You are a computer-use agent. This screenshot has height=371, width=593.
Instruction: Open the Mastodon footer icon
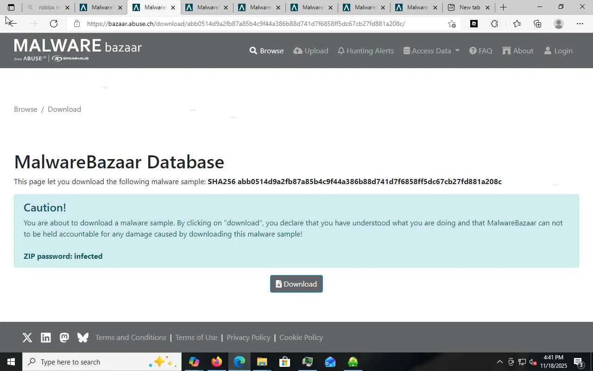click(64, 338)
